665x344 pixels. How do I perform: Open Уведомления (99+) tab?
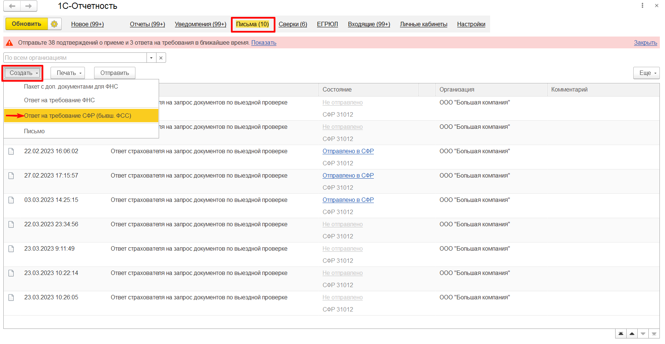pos(200,24)
